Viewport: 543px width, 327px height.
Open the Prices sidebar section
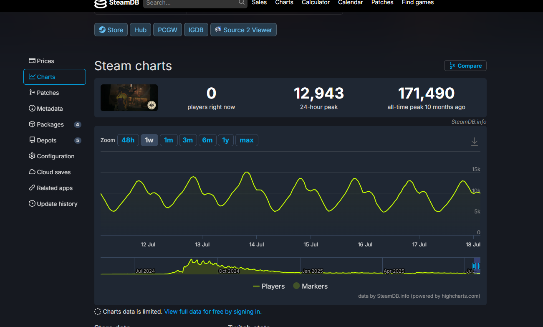55,61
